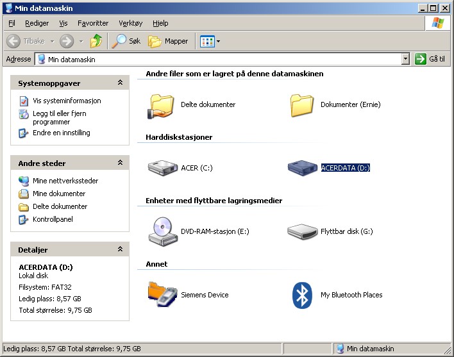Select the My Bluetooth Places icon
Viewport: 454px width, 357px height.
[302, 295]
